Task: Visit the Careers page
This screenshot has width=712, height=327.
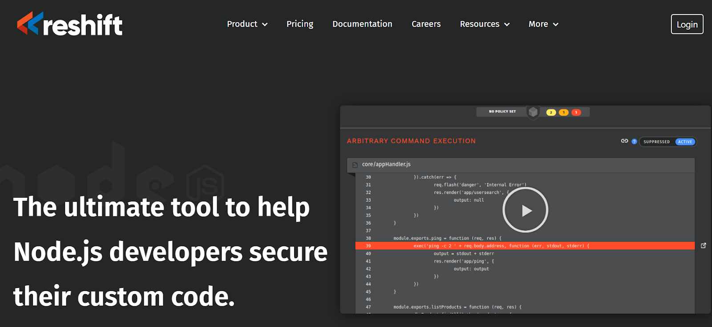Action: click(426, 24)
